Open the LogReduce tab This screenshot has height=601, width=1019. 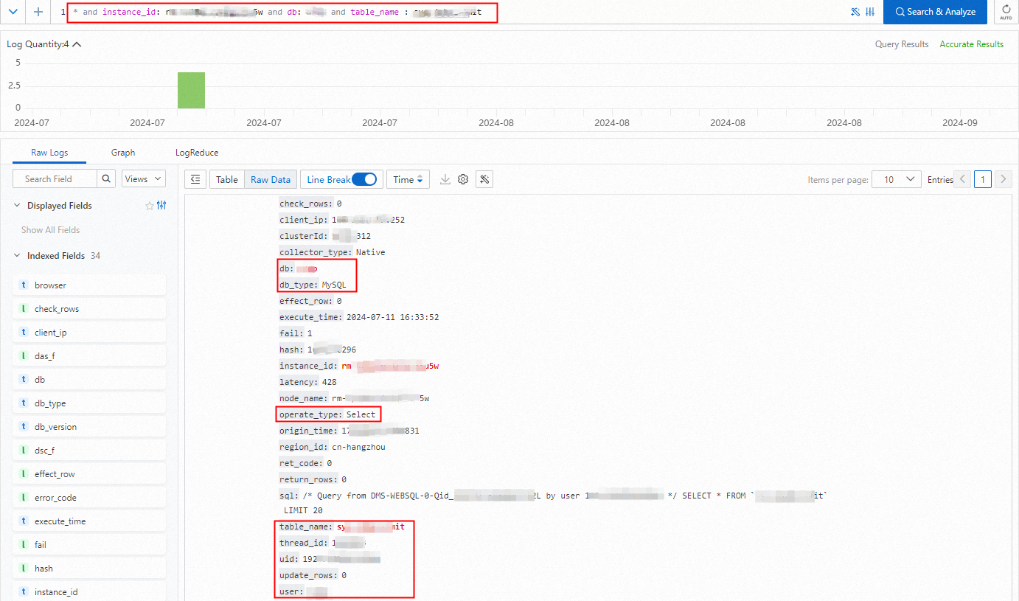[197, 153]
